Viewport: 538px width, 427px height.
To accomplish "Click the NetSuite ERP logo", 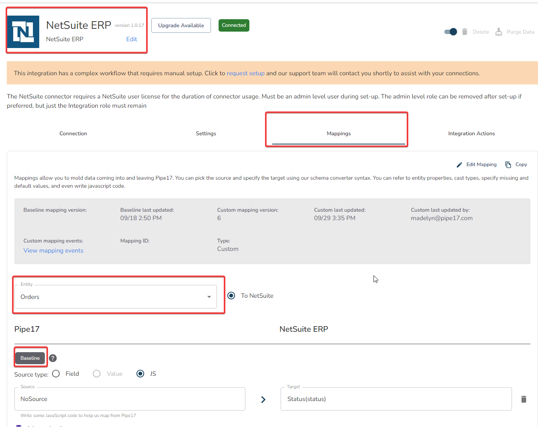I will 23,32.
